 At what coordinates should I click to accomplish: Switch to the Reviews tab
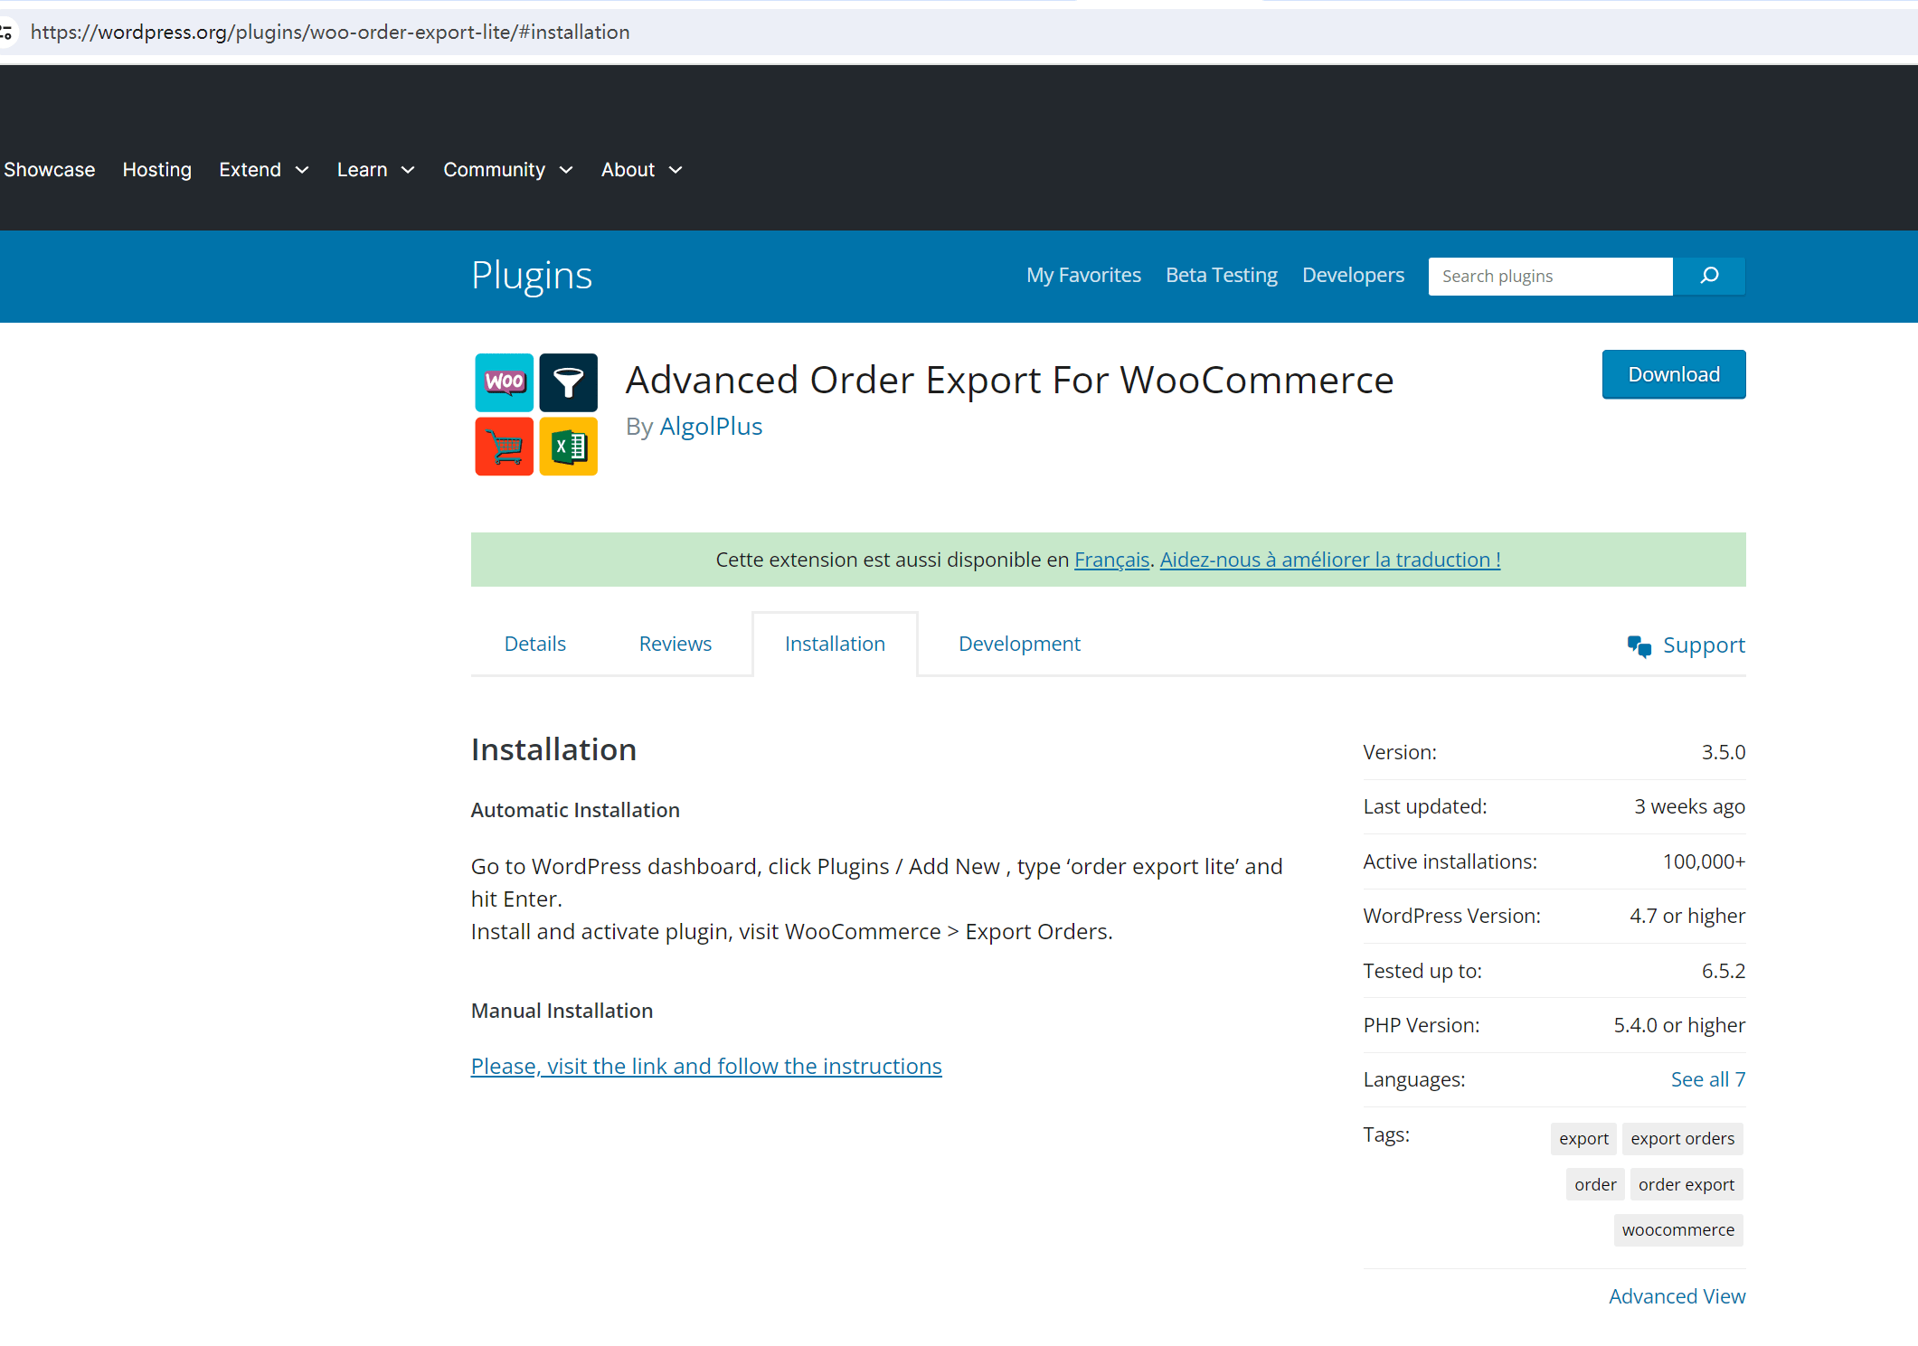676,644
